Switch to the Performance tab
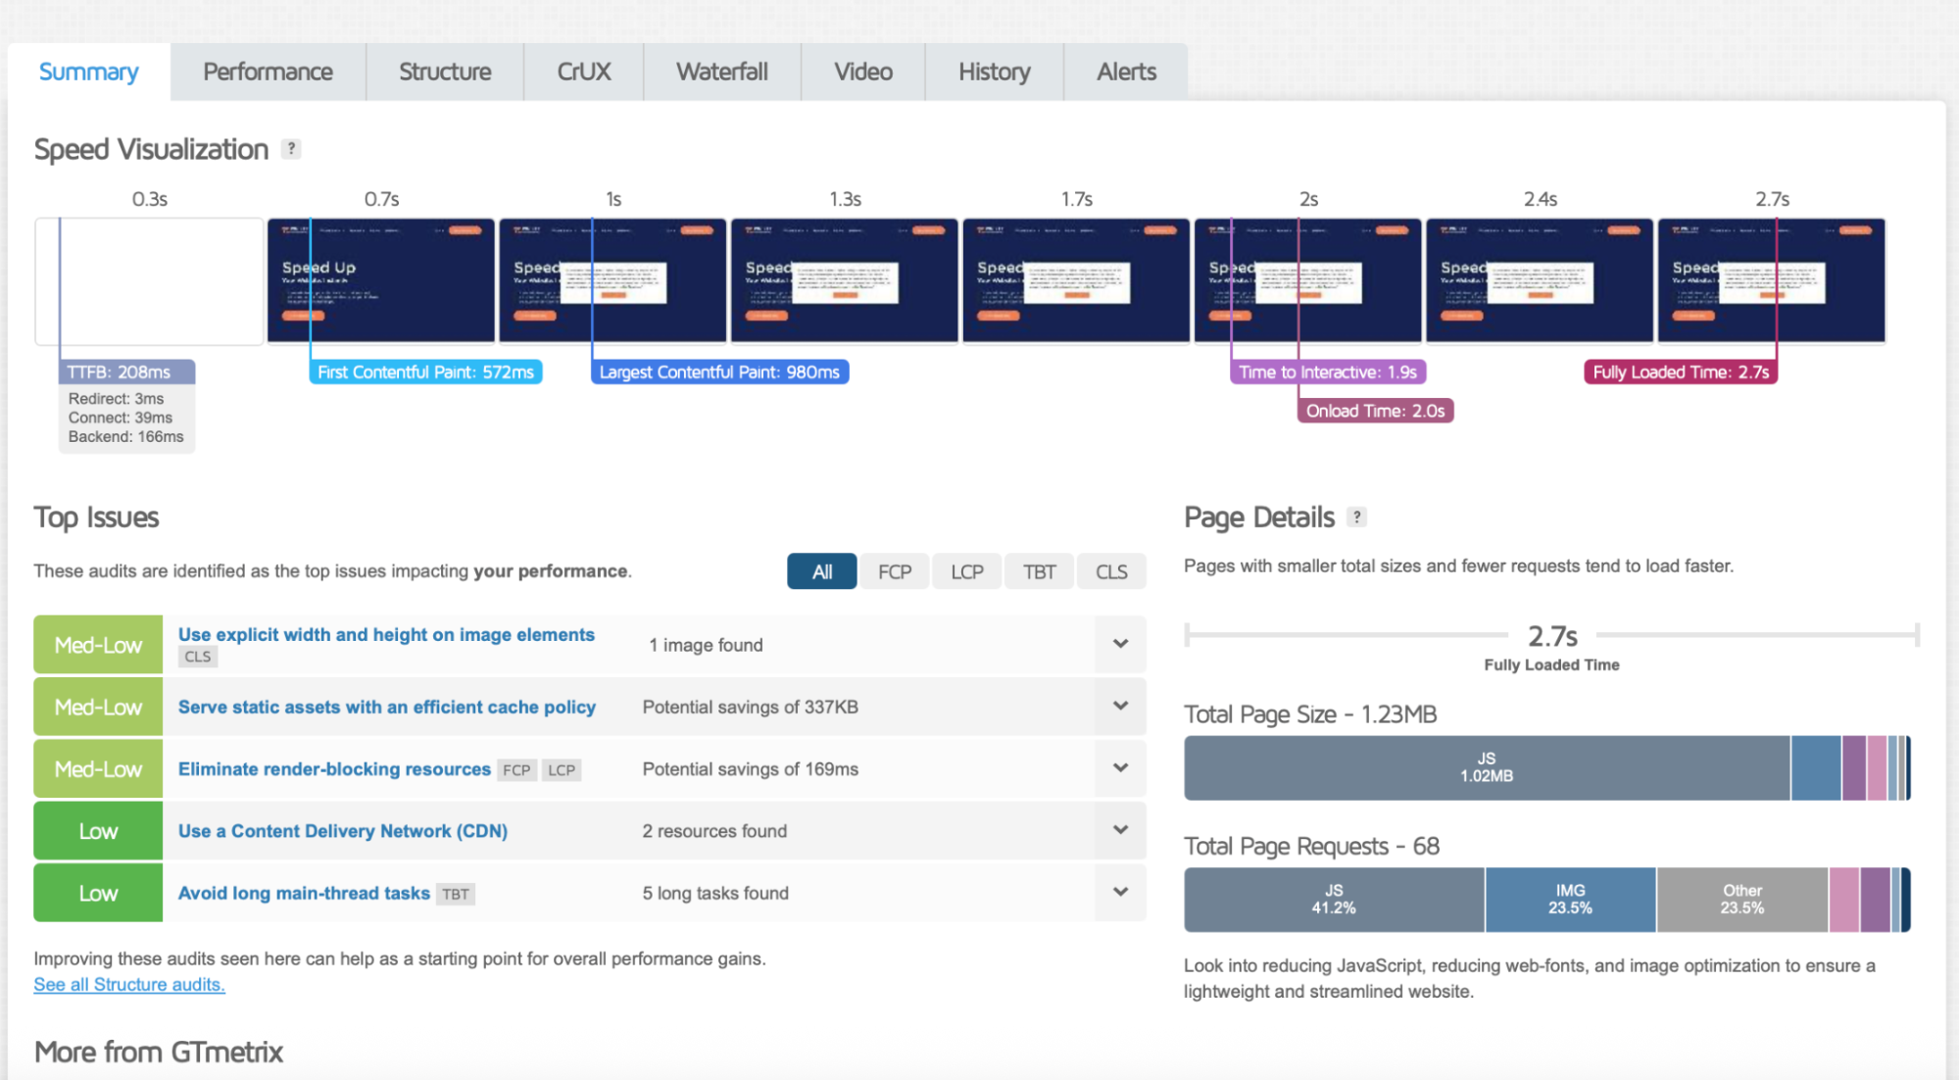 [268, 72]
